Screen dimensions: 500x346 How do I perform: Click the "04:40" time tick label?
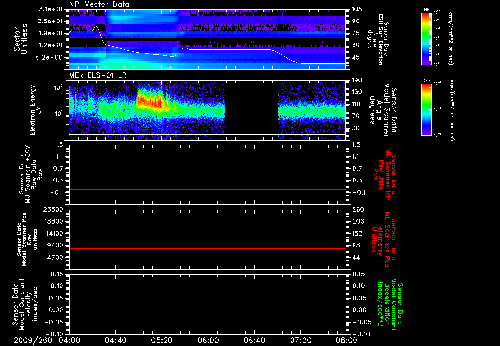[115, 340]
